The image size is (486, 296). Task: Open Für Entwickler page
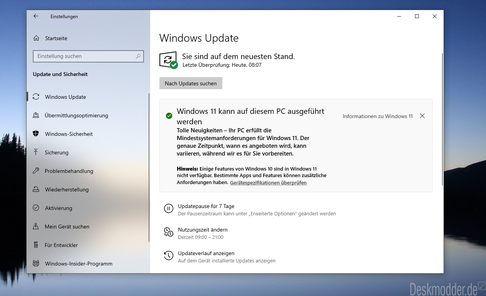coord(88,245)
